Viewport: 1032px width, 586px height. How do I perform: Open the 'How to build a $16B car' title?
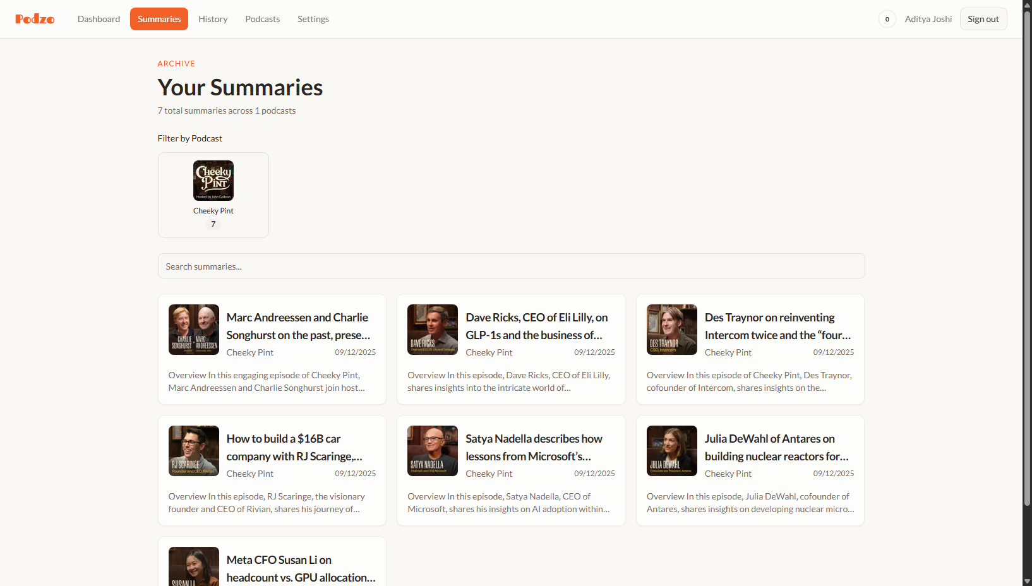tap(294, 447)
